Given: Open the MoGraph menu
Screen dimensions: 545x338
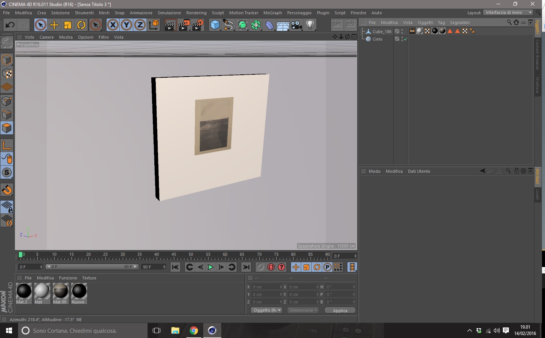Looking at the screenshot, I should coord(272,13).
